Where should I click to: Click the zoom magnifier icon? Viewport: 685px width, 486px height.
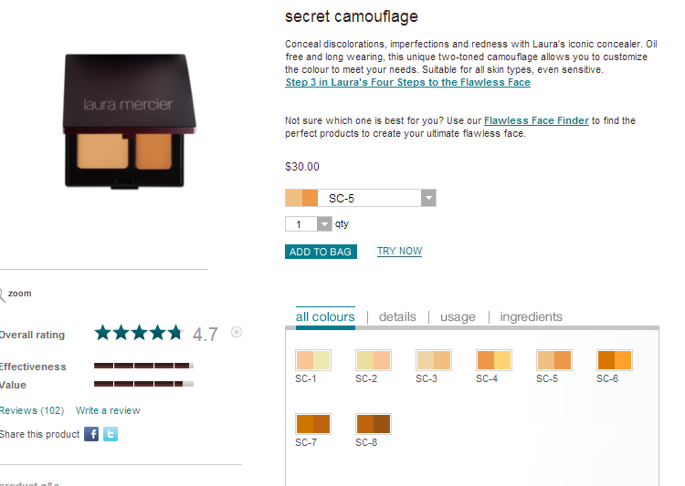pos(2,295)
